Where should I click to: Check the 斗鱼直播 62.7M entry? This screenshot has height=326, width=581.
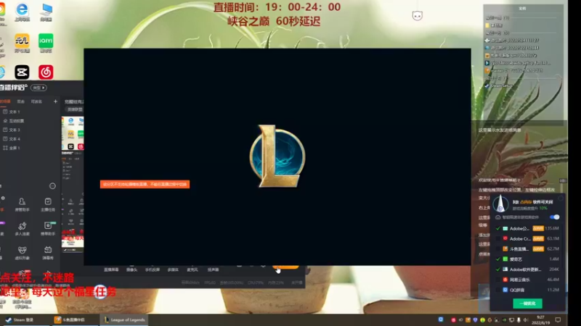tap(498, 248)
